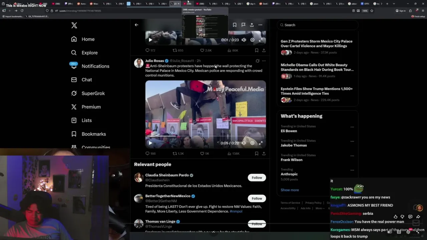This screenshot has width=427, height=240.
Task: Open more options for Eli Bowen trend
Action: tap(352, 127)
